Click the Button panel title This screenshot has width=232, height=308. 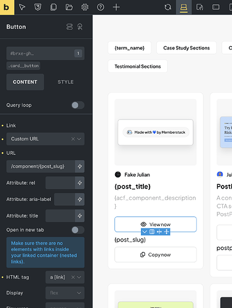click(16, 27)
